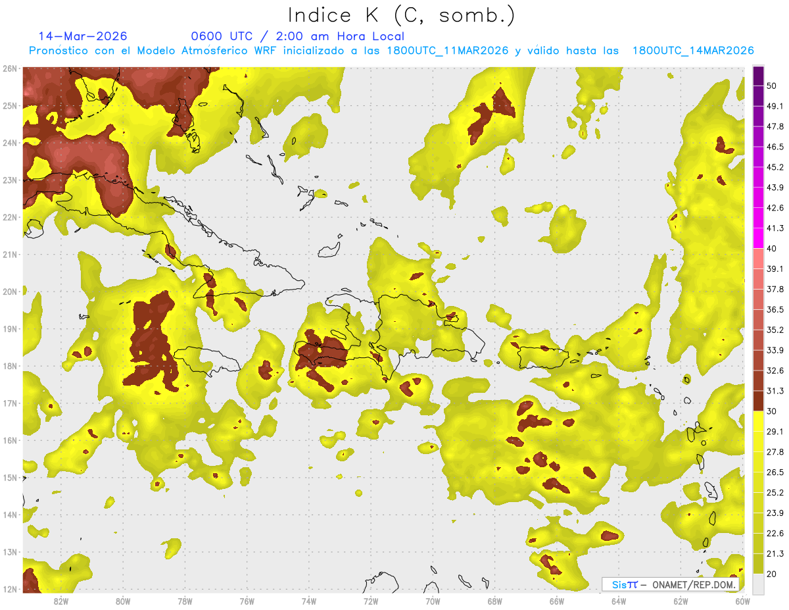Click the '64W' longitude axis label
The image size is (789, 610).
619,601
